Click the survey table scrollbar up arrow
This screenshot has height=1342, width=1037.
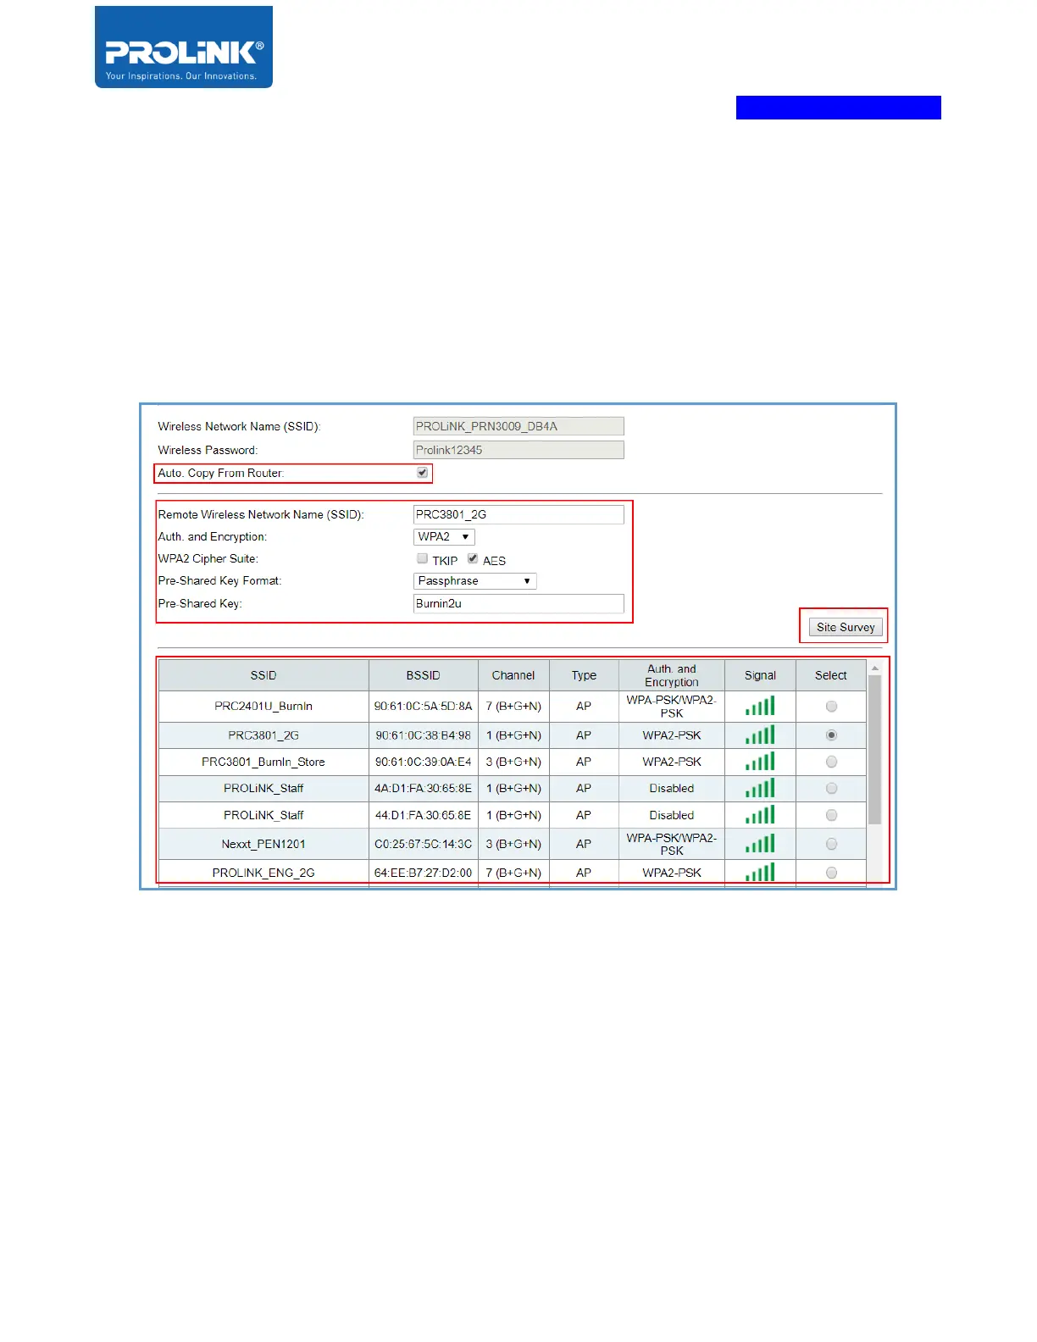click(875, 668)
